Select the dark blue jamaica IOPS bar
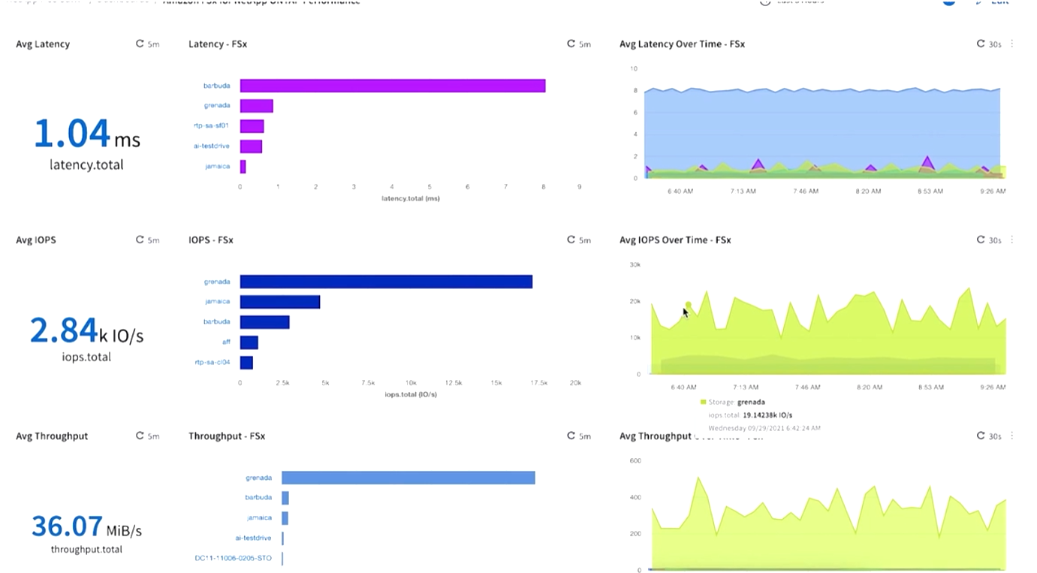Screen dimensions: 1037x573 [280, 302]
